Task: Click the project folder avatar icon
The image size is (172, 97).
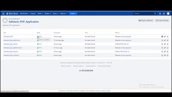Action: [x=5, y=20]
